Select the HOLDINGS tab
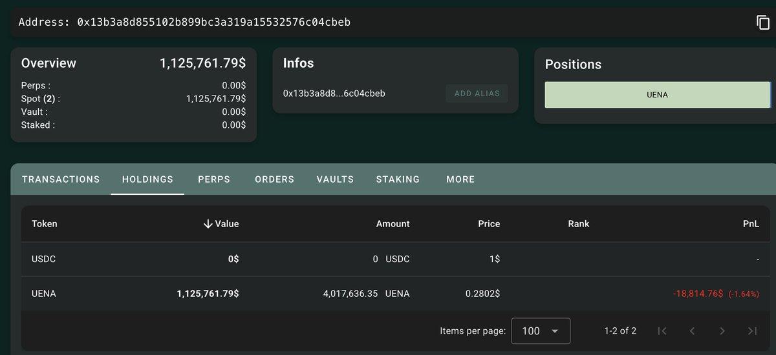Image resolution: width=776 pixels, height=355 pixels. coord(147,179)
